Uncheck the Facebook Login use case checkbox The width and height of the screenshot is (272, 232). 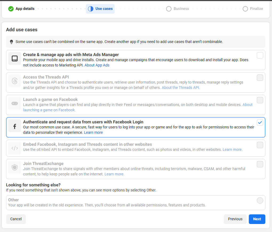[260, 123]
